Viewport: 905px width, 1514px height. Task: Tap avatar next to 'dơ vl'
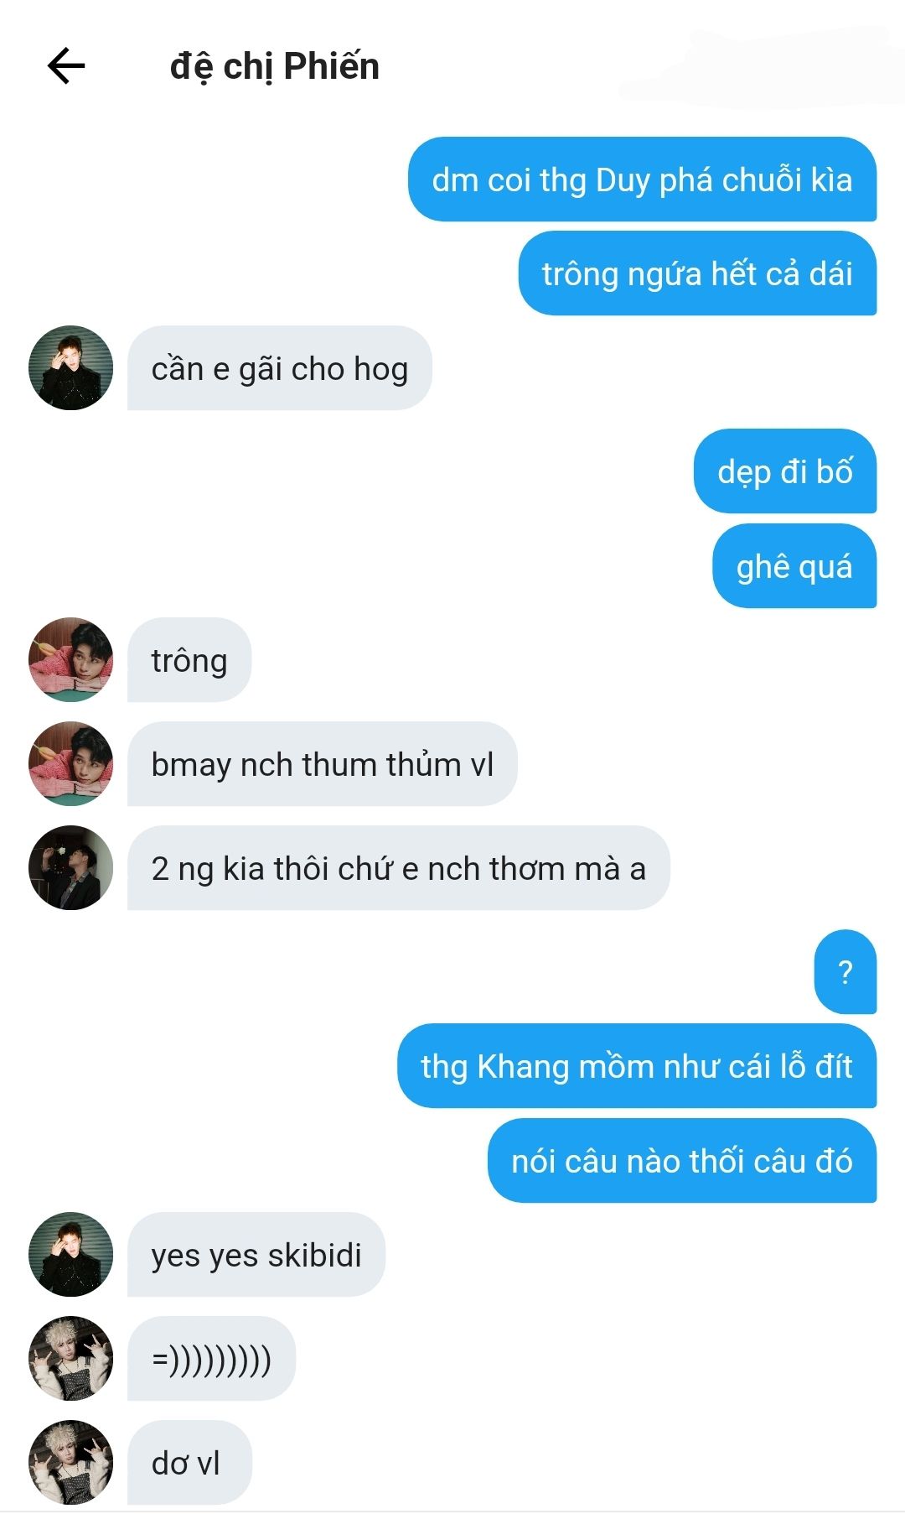click(70, 1462)
